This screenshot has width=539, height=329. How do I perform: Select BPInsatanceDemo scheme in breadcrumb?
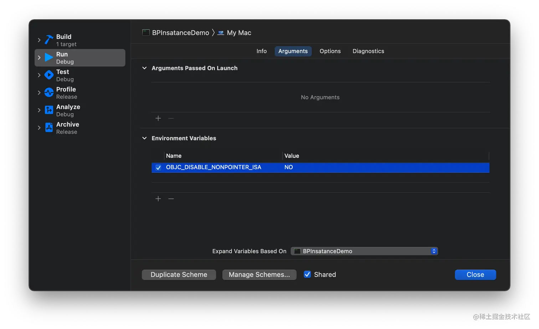pyautogui.click(x=180, y=33)
